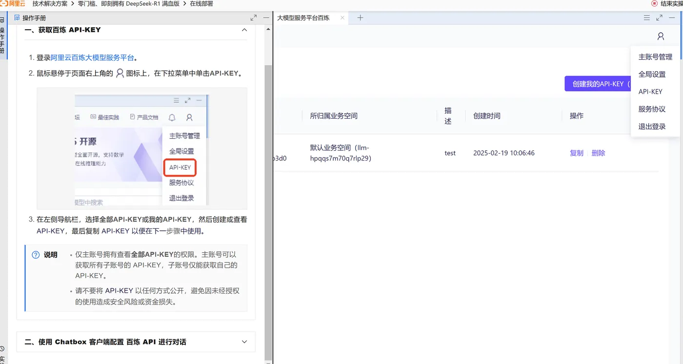Viewport: 683px width, 364px height.
Task: Collapse the 一、获取百炼 API-KEY section
Action: pos(244,30)
